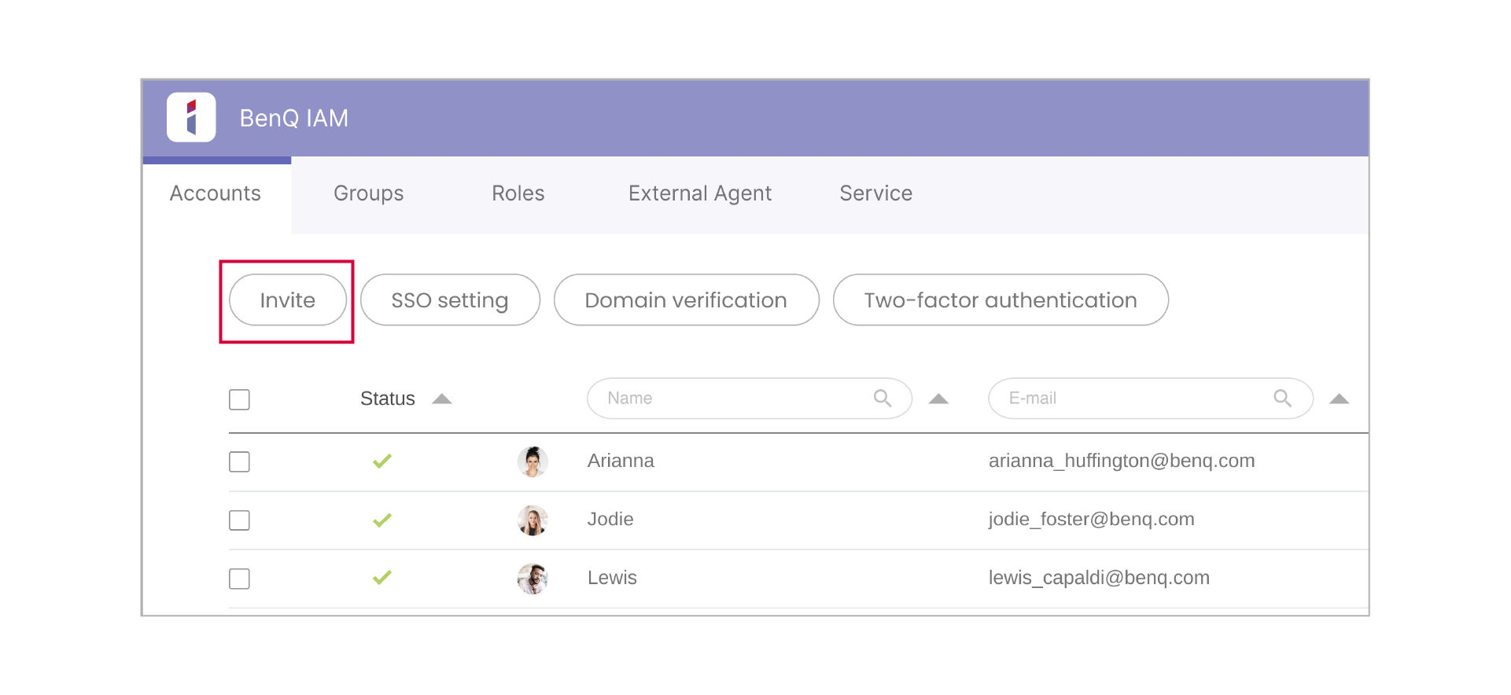Click the search icon in E-mail field
The height and width of the screenshot is (695, 1511).
[1282, 399]
